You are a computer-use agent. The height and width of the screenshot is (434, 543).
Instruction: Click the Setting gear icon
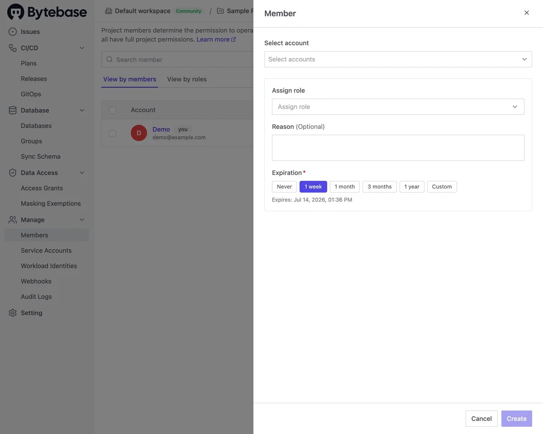[x=13, y=313]
